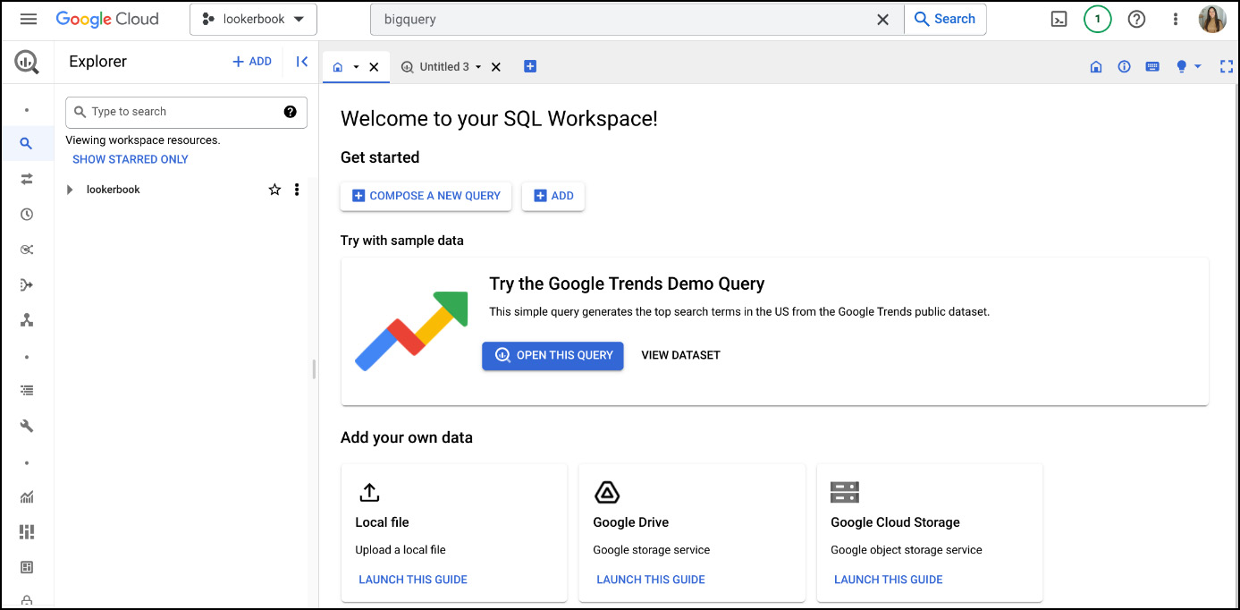Activate Cloud Shell terminal icon
Image resolution: width=1240 pixels, height=610 pixels.
(1059, 19)
